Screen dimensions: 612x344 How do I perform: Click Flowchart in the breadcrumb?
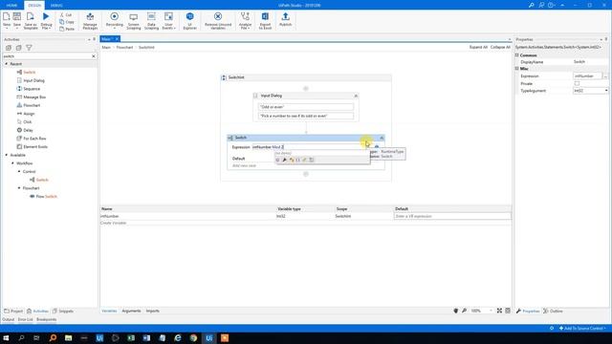click(124, 47)
